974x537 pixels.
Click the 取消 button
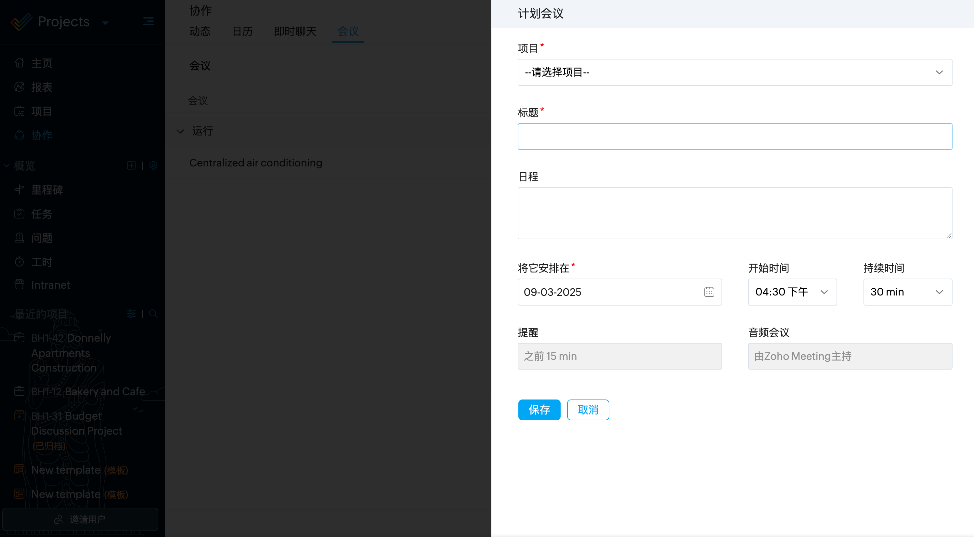tap(588, 410)
